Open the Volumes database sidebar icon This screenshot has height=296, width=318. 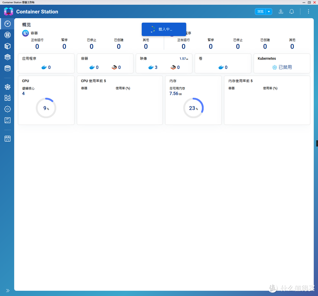pos(7,68)
